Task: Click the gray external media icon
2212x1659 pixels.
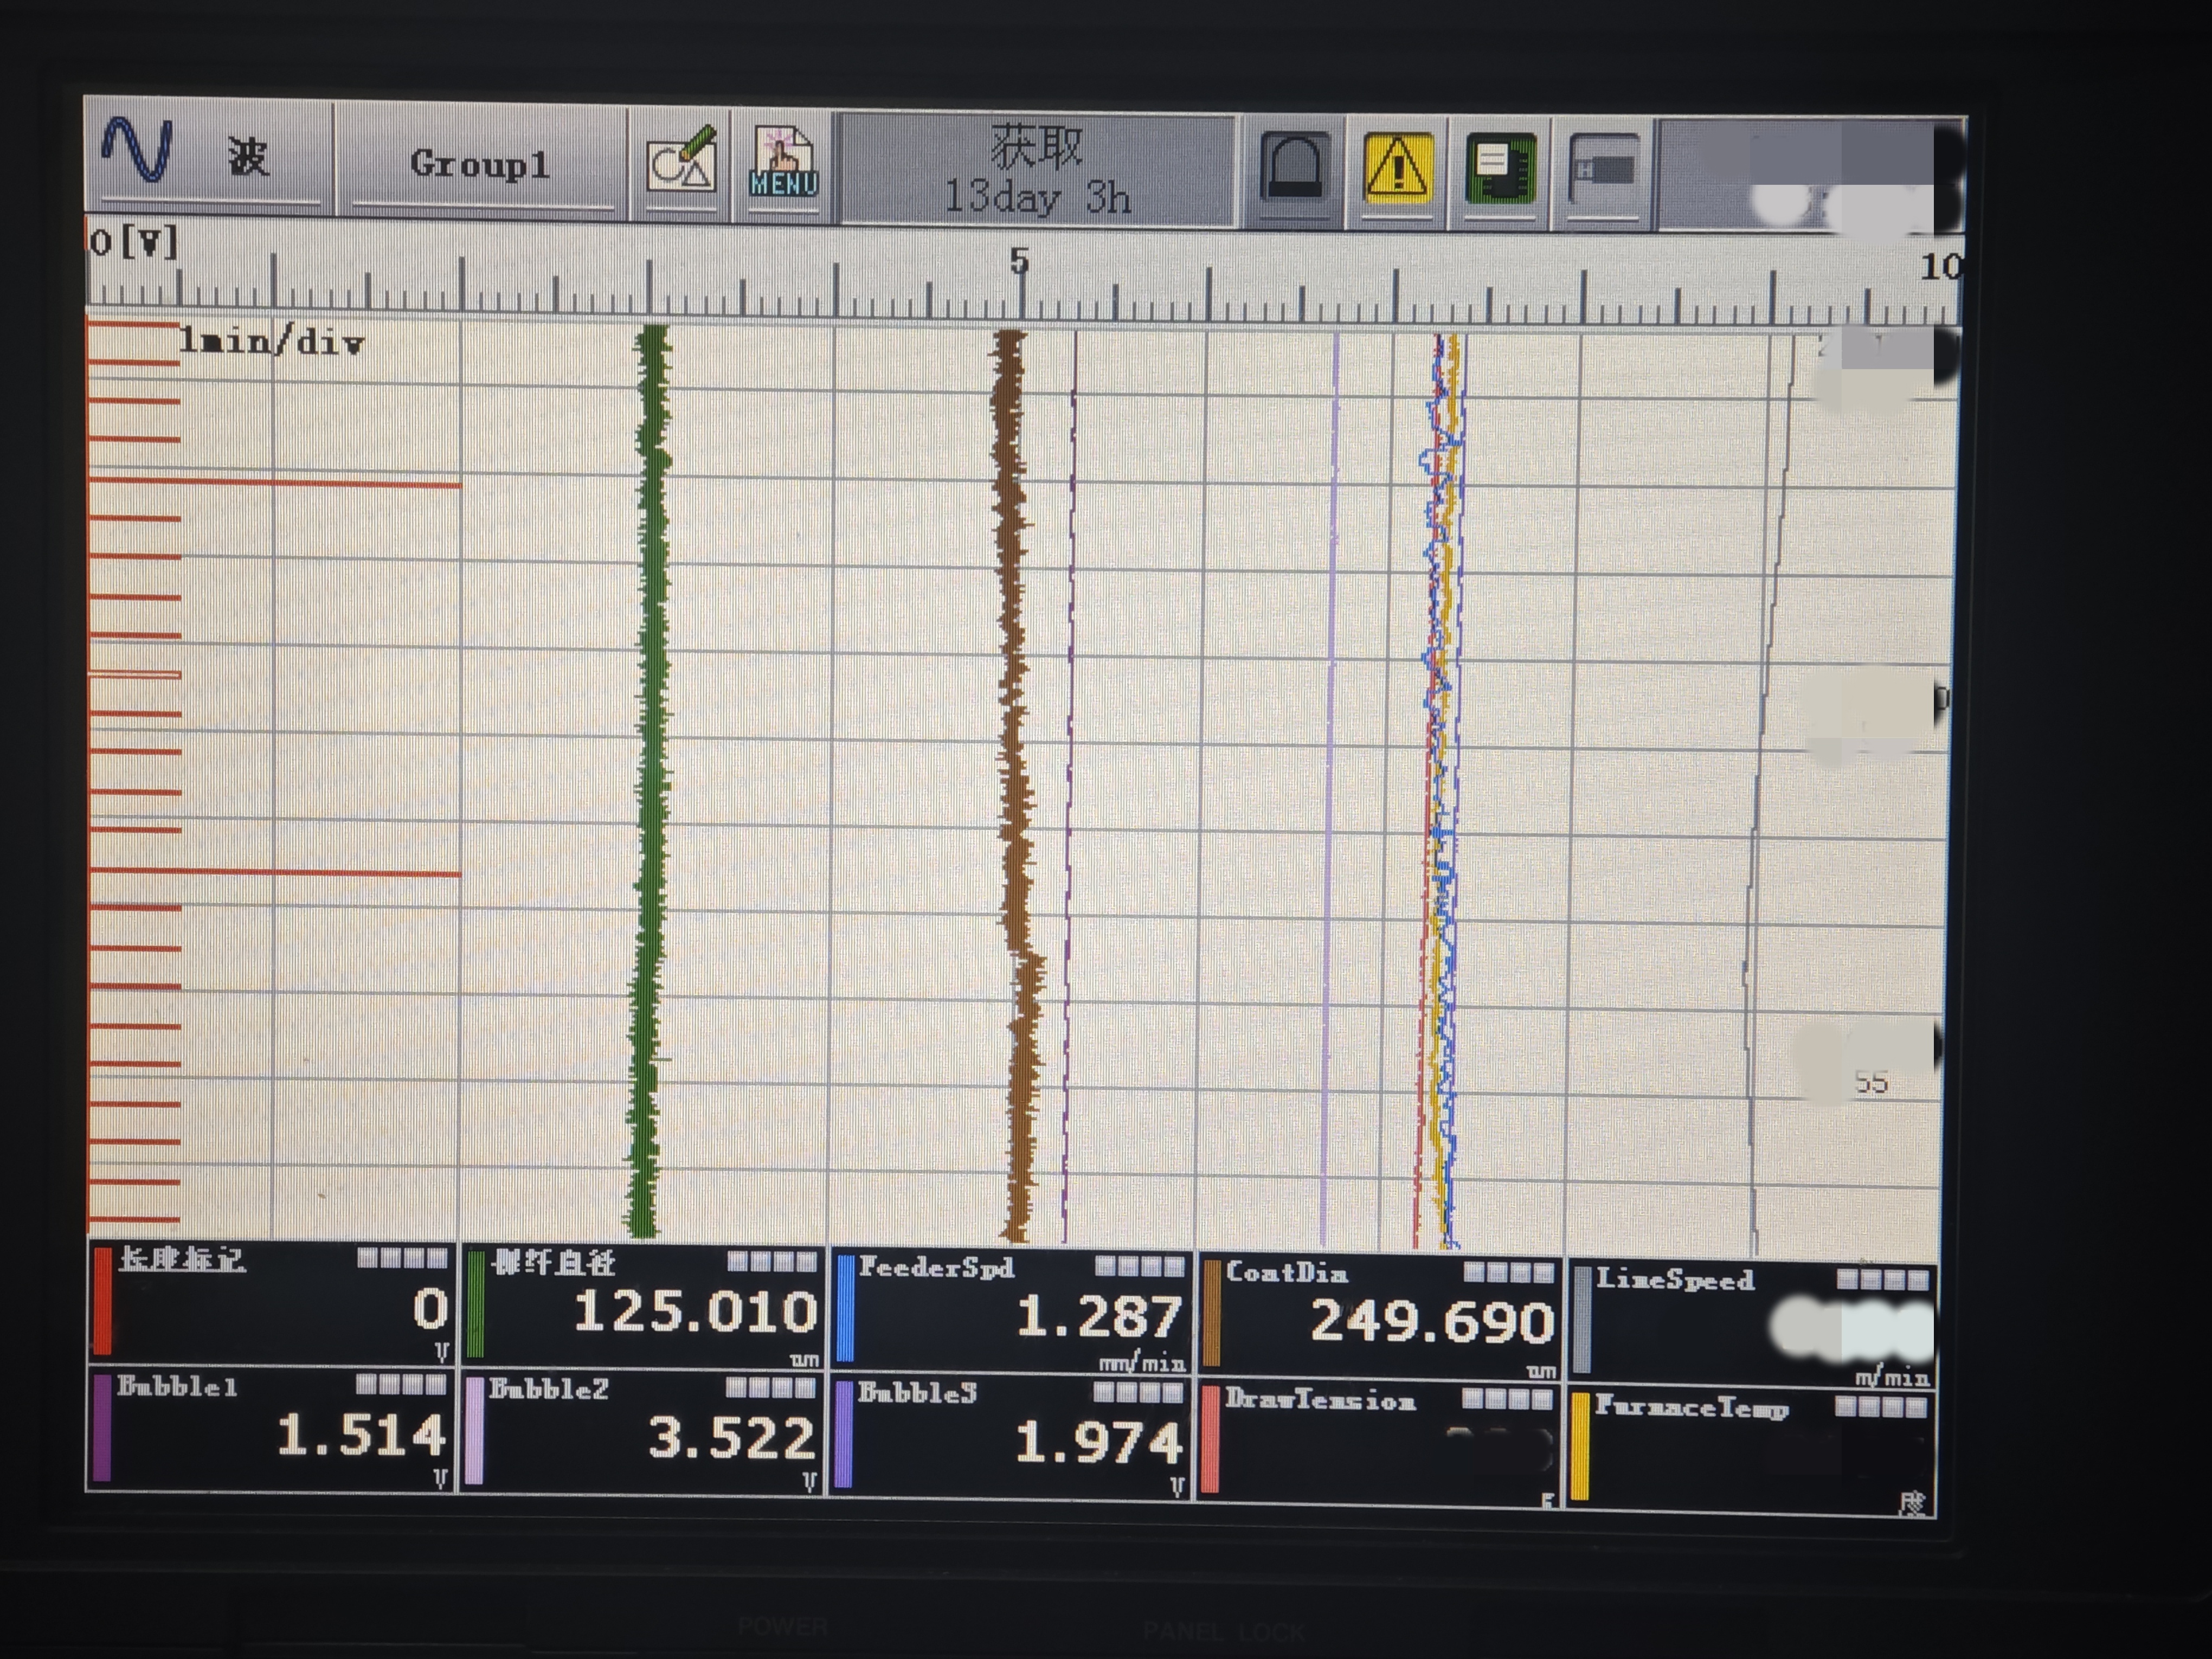Action: coord(1604,171)
